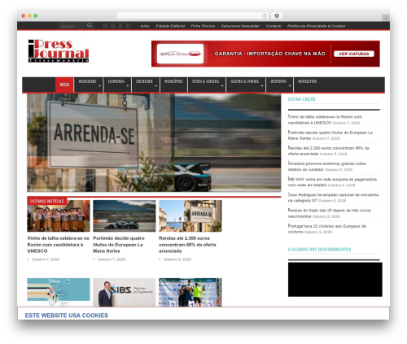
Task: Open sidebar link MB WAY rede europeia
Action: click(332, 182)
